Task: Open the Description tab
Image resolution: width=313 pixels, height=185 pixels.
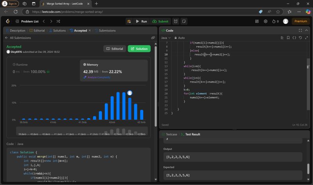Action: coord(16,31)
